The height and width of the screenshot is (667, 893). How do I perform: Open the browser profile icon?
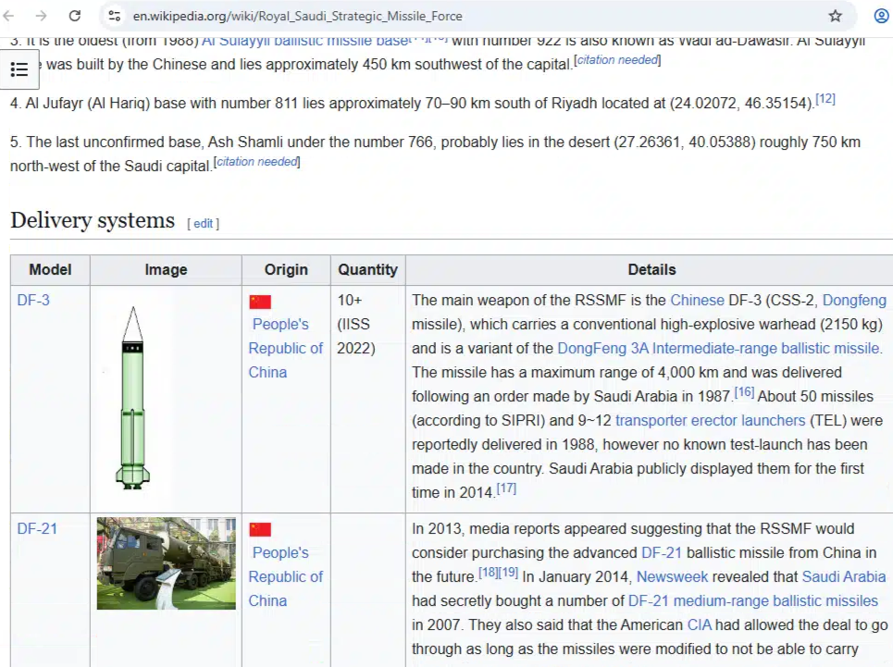tap(882, 16)
